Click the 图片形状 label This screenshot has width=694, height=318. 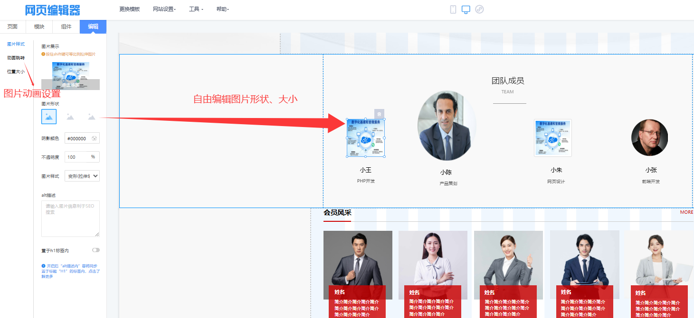click(50, 103)
